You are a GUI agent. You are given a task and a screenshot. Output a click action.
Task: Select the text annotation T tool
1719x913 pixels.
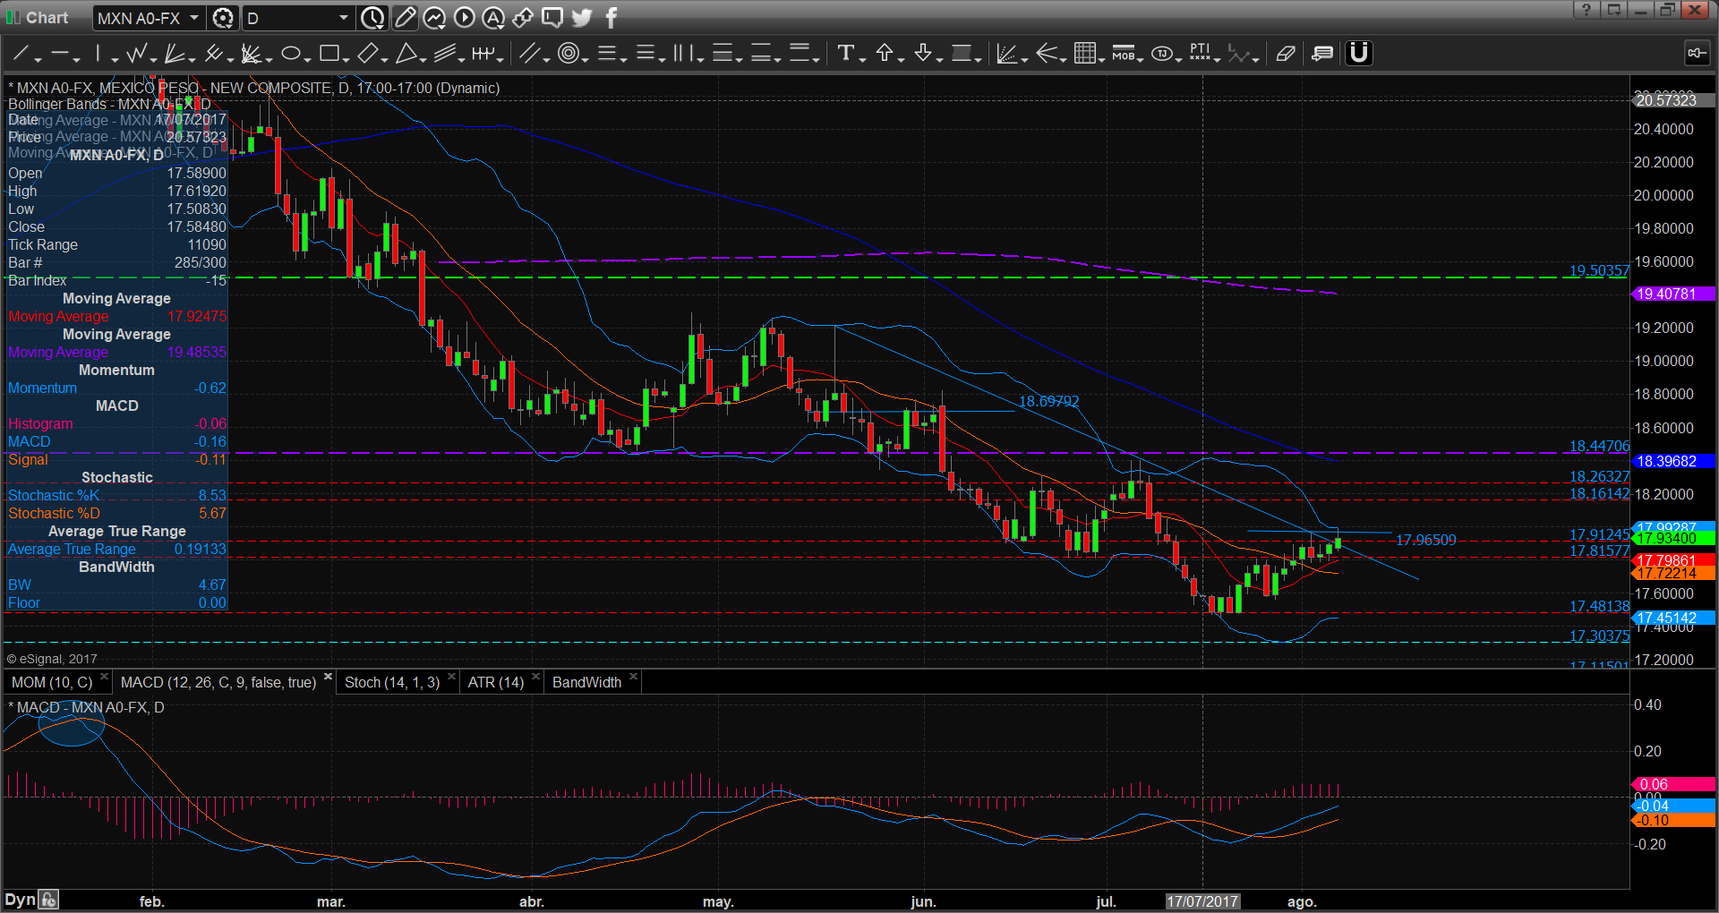coord(845,54)
